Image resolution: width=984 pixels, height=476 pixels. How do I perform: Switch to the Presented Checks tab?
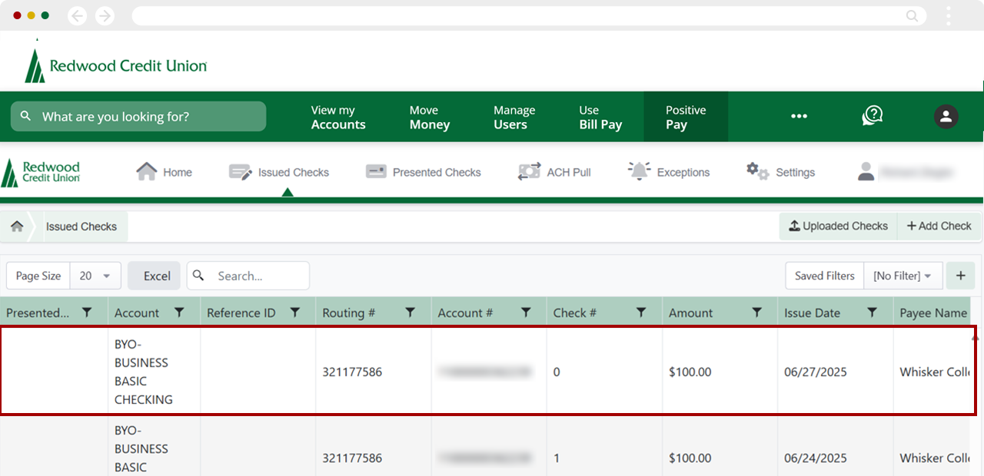423,172
